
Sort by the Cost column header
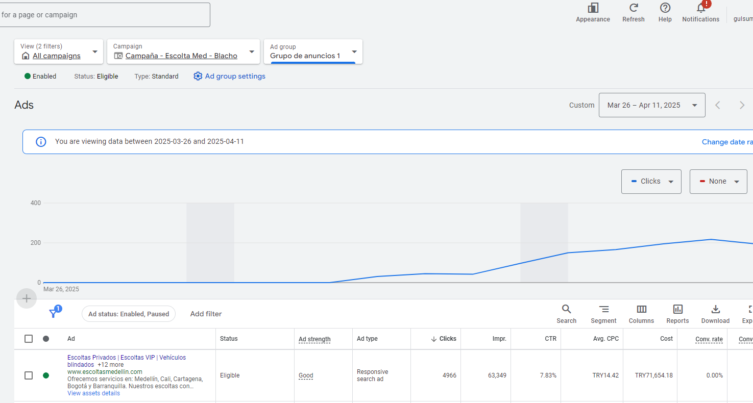coord(666,339)
